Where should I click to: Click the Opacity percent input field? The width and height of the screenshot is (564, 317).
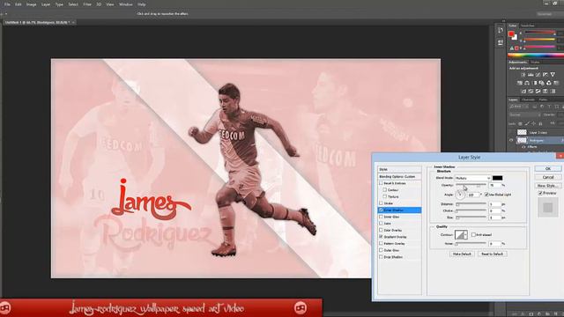click(x=495, y=185)
